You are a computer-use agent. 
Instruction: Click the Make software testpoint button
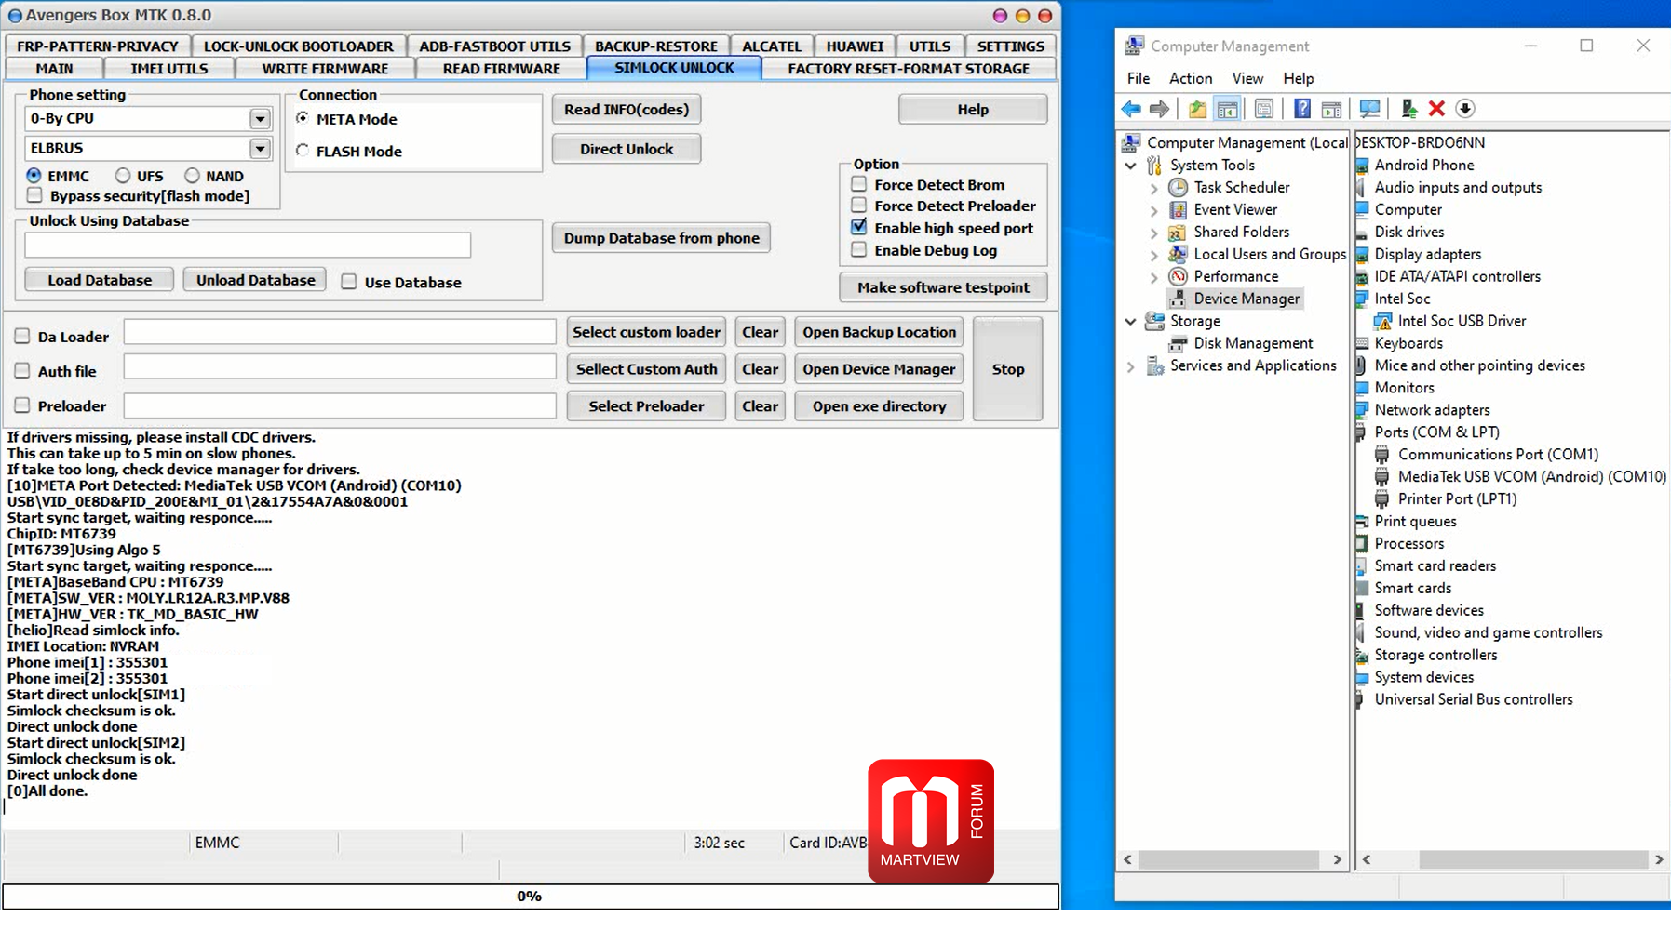[943, 287]
